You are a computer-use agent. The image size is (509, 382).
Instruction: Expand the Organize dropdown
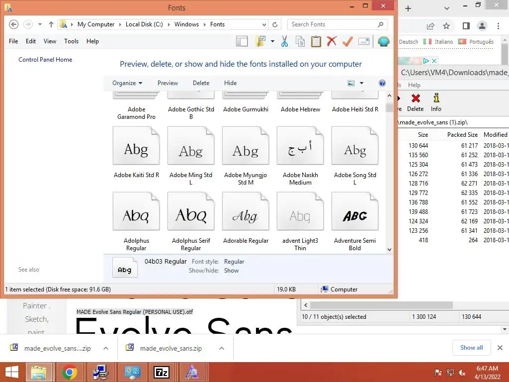(x=127, y=83)
